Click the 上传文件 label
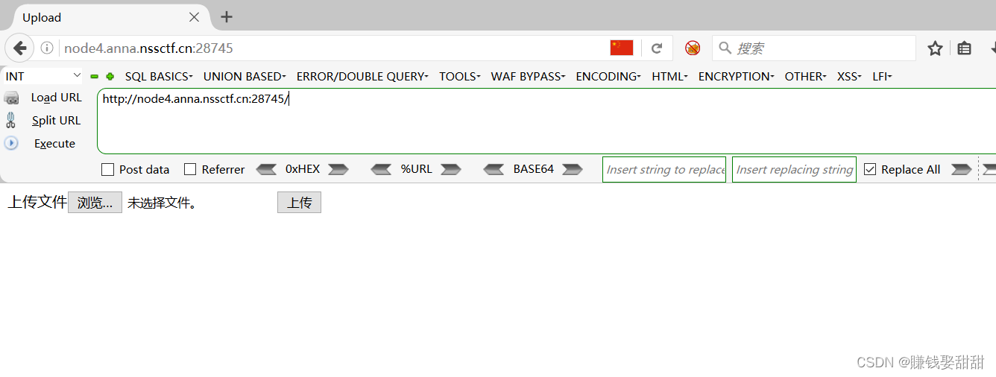 click(37, 202)
